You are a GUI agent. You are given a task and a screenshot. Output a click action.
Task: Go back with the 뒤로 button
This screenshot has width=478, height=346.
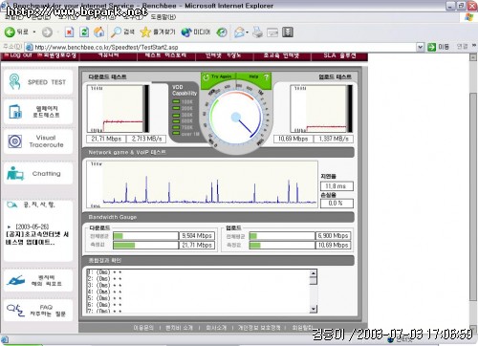(x=16, y=32)
